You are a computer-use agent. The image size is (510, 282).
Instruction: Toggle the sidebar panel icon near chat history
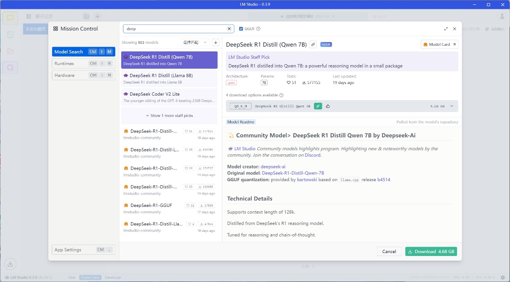[x=29, y=16]
